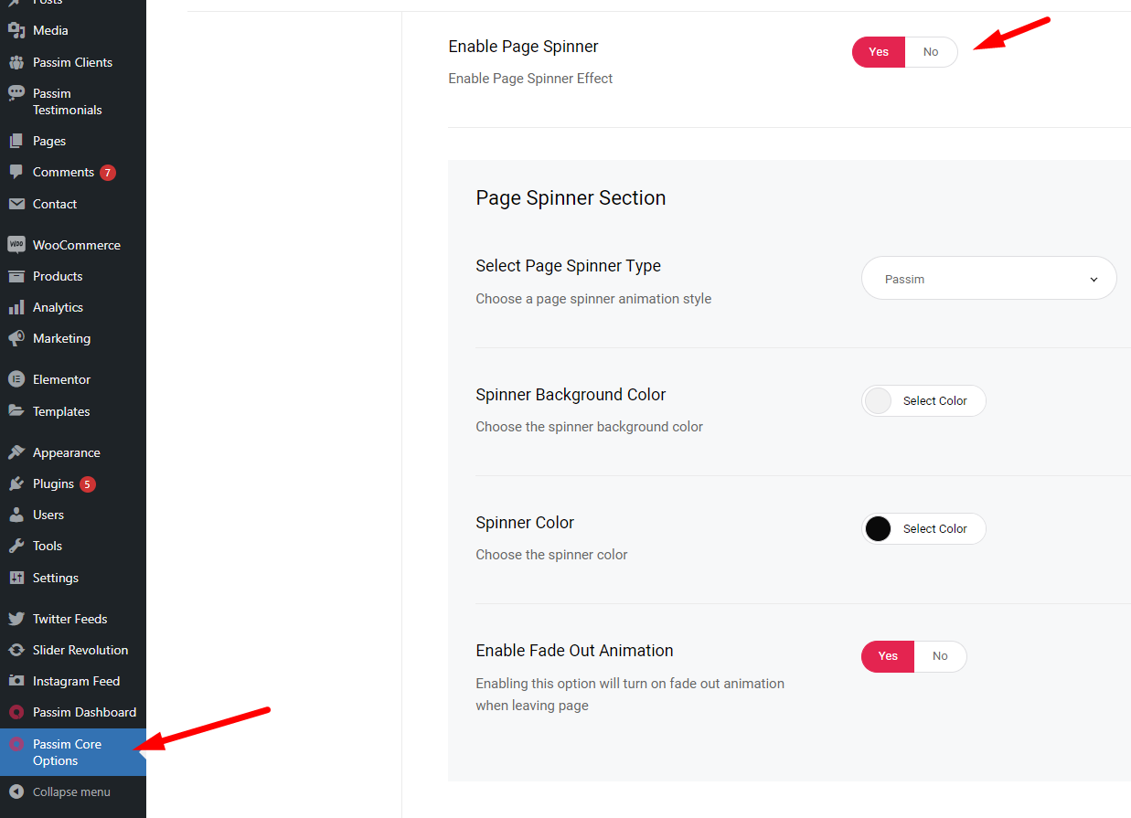Set Enable Page Spinner to Yes
1131x818 pixels.
coord(879,52)
